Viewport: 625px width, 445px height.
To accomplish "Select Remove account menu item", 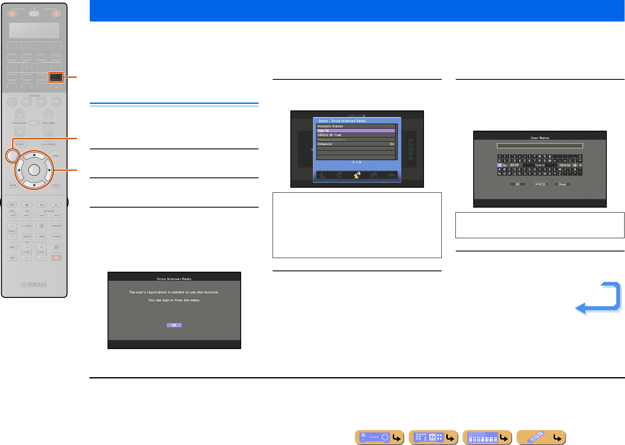I will coord(356,140).
